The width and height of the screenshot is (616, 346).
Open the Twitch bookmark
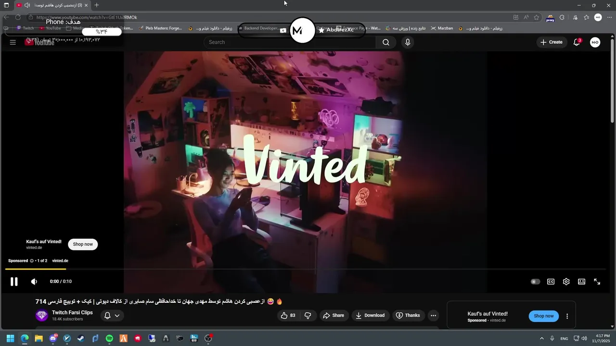[x=25, y=28]
